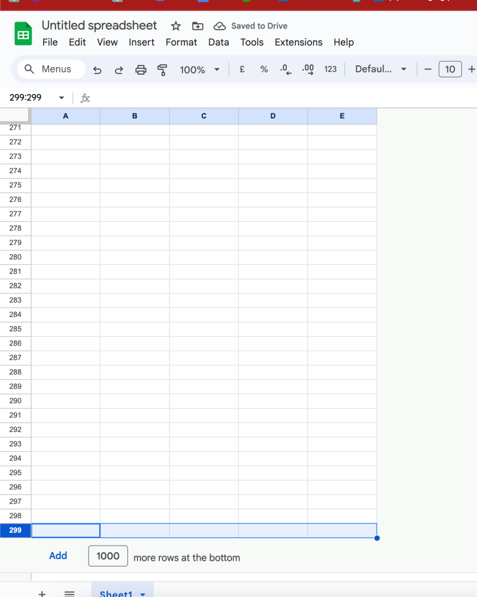Rename the Untitled spreadsheet title
Image resolution: width=477 pixels, height=597 pixels.
(99, 26)
